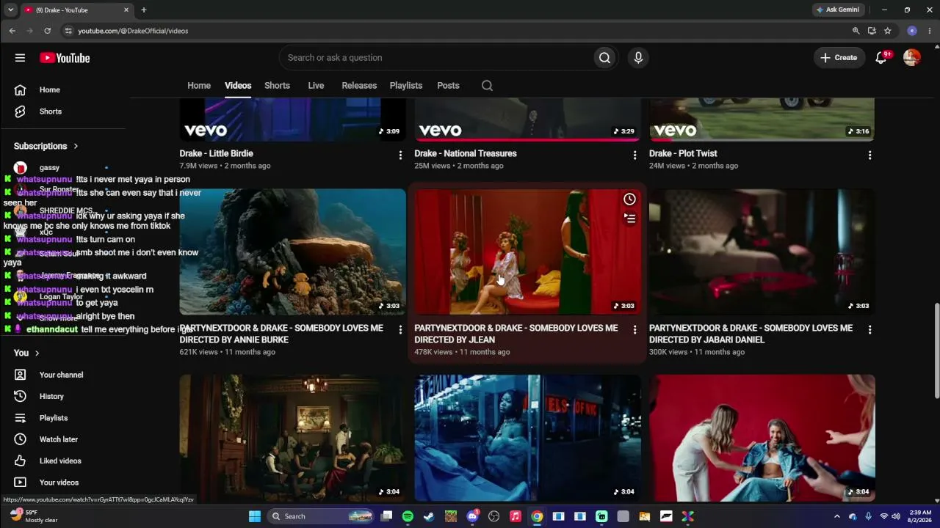
Task: Open the Drake - Plot Twist title link
Action: pos(683,153)
